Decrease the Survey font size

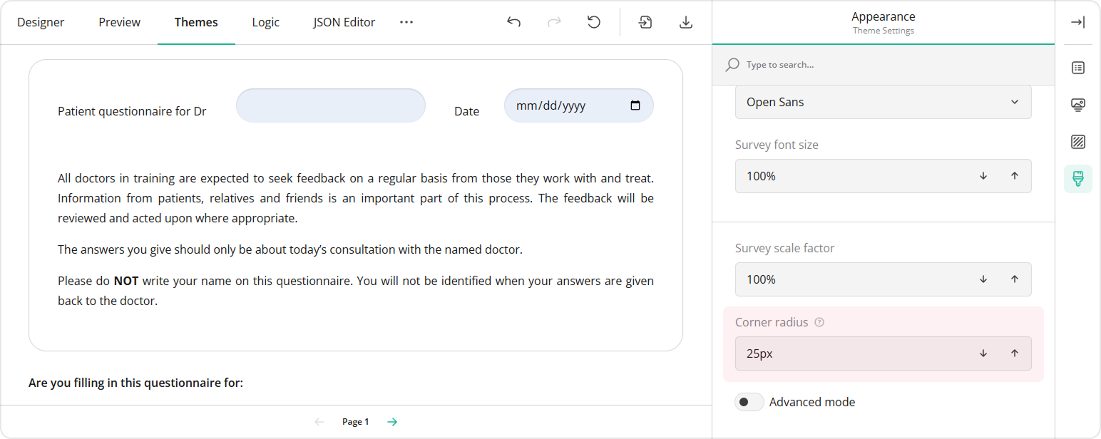point(983,176)
